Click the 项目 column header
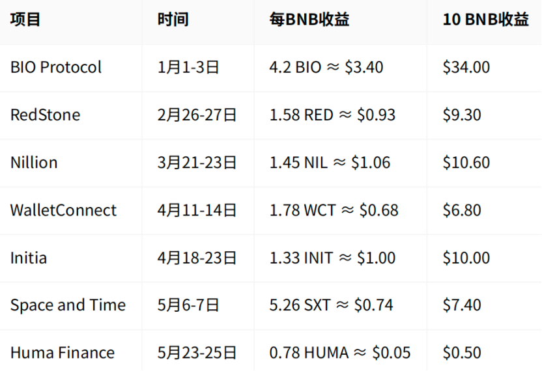542x371 pixels. click(26, 20)
